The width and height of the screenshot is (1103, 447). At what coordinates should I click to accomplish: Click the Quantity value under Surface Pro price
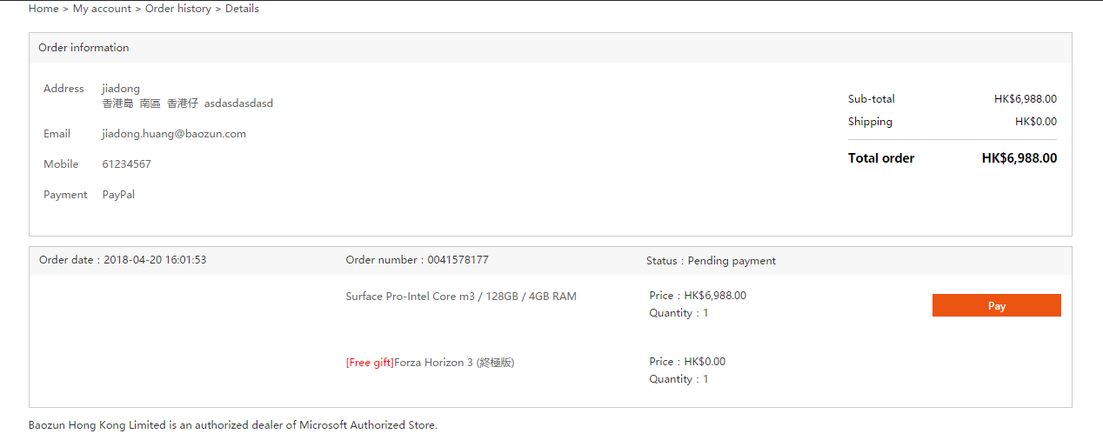[x=705, y=313]
